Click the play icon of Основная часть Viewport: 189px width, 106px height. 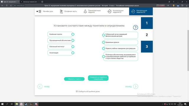(61, 11)
